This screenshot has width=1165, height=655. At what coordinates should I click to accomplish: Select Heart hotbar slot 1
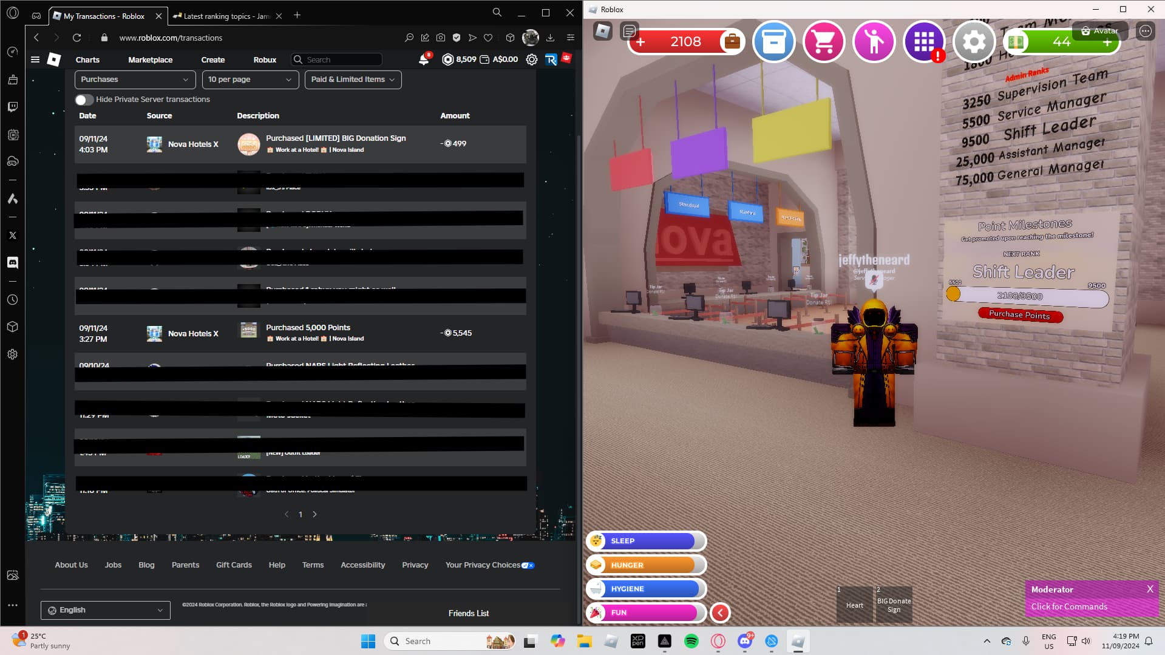click(855, 605)
